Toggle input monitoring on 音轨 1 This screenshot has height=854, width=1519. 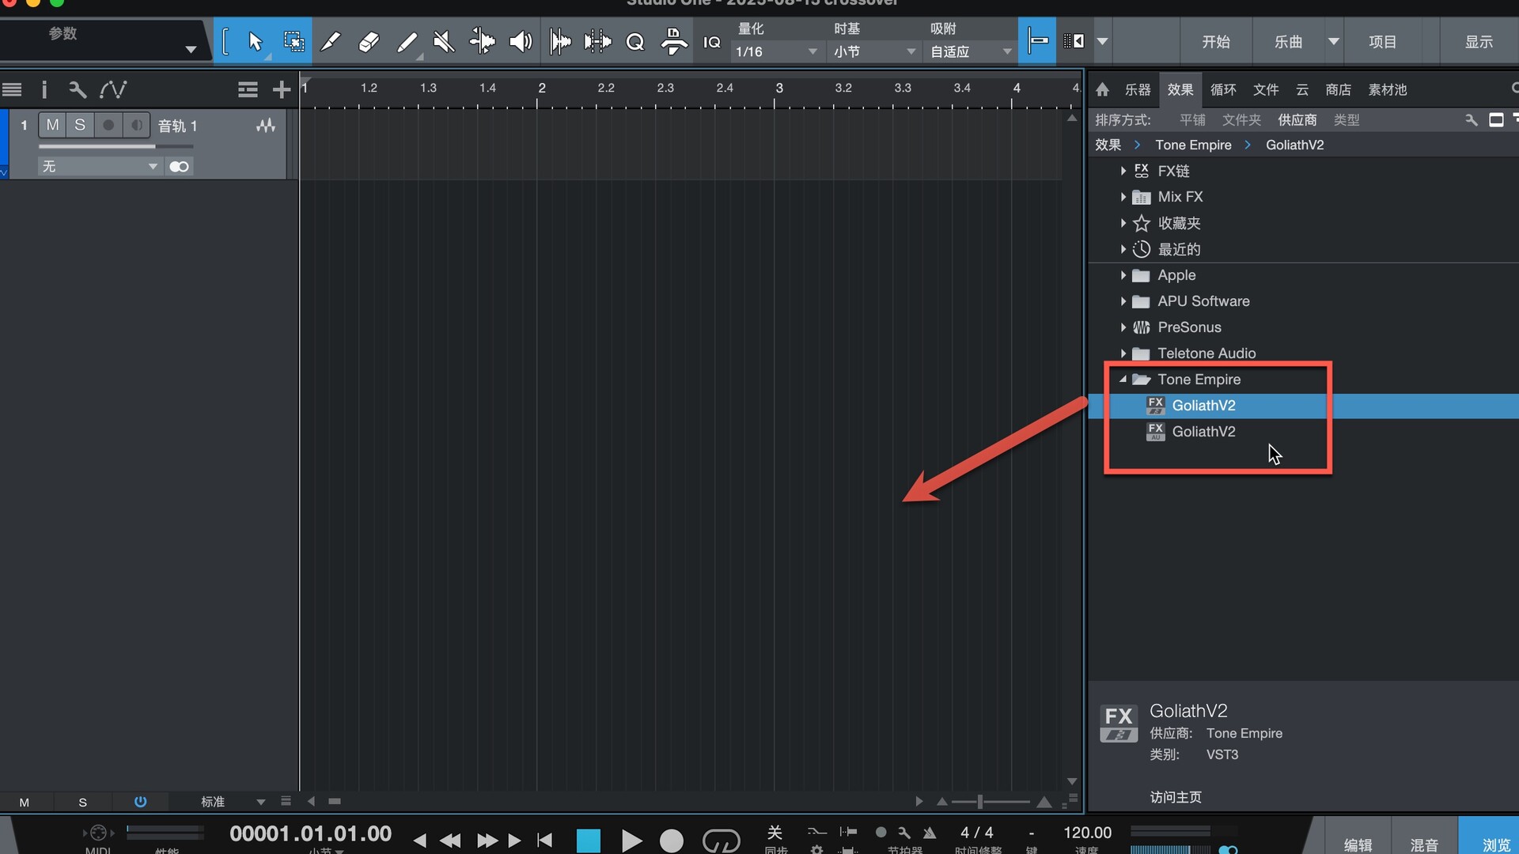click(x=136, y=125)
